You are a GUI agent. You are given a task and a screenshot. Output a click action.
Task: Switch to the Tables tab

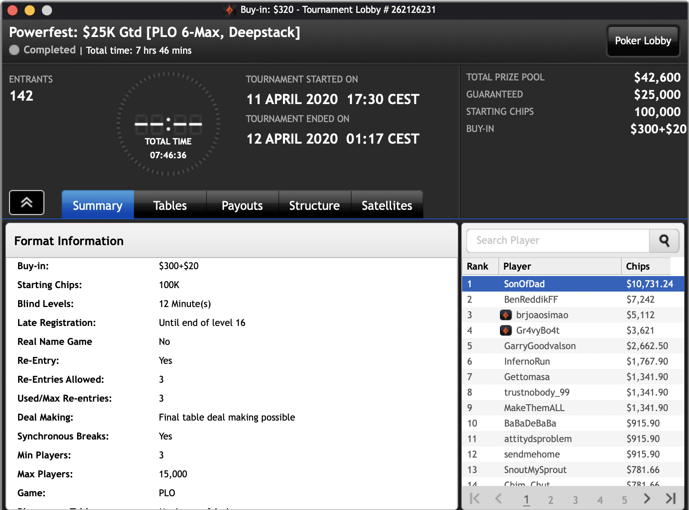click(x=170, y=206)
